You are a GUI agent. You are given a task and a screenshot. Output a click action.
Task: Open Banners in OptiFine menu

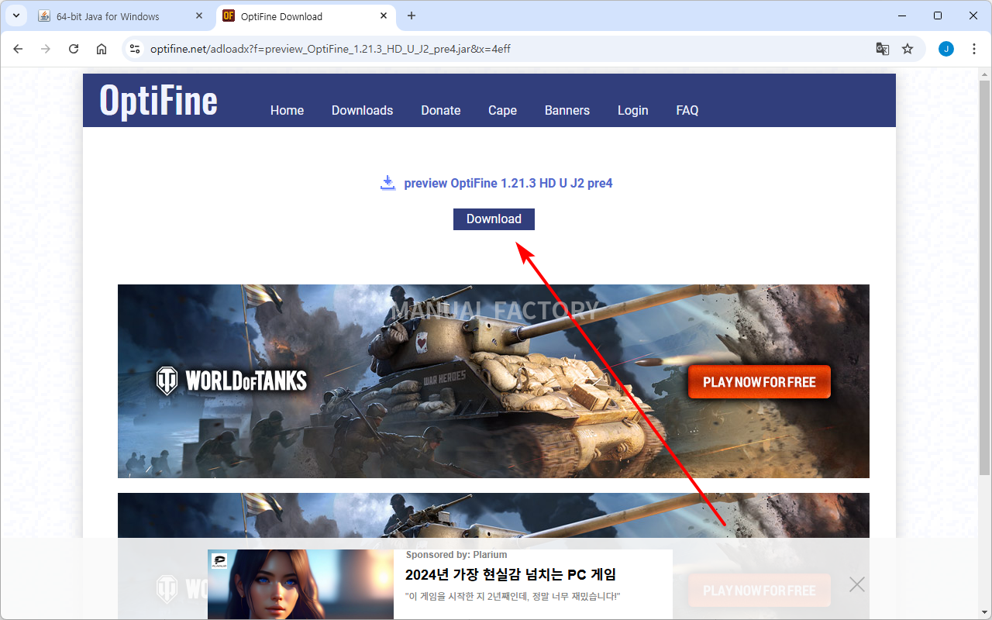tap(567, 111)
